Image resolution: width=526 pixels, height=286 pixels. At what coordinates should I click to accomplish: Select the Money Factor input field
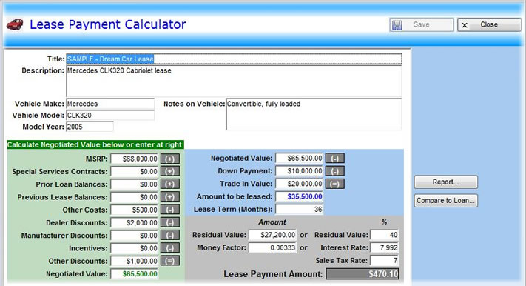(272, 248)
